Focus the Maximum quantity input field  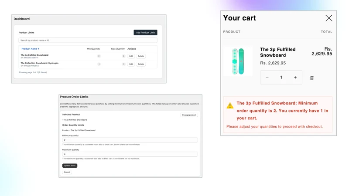tap(130, 154)
